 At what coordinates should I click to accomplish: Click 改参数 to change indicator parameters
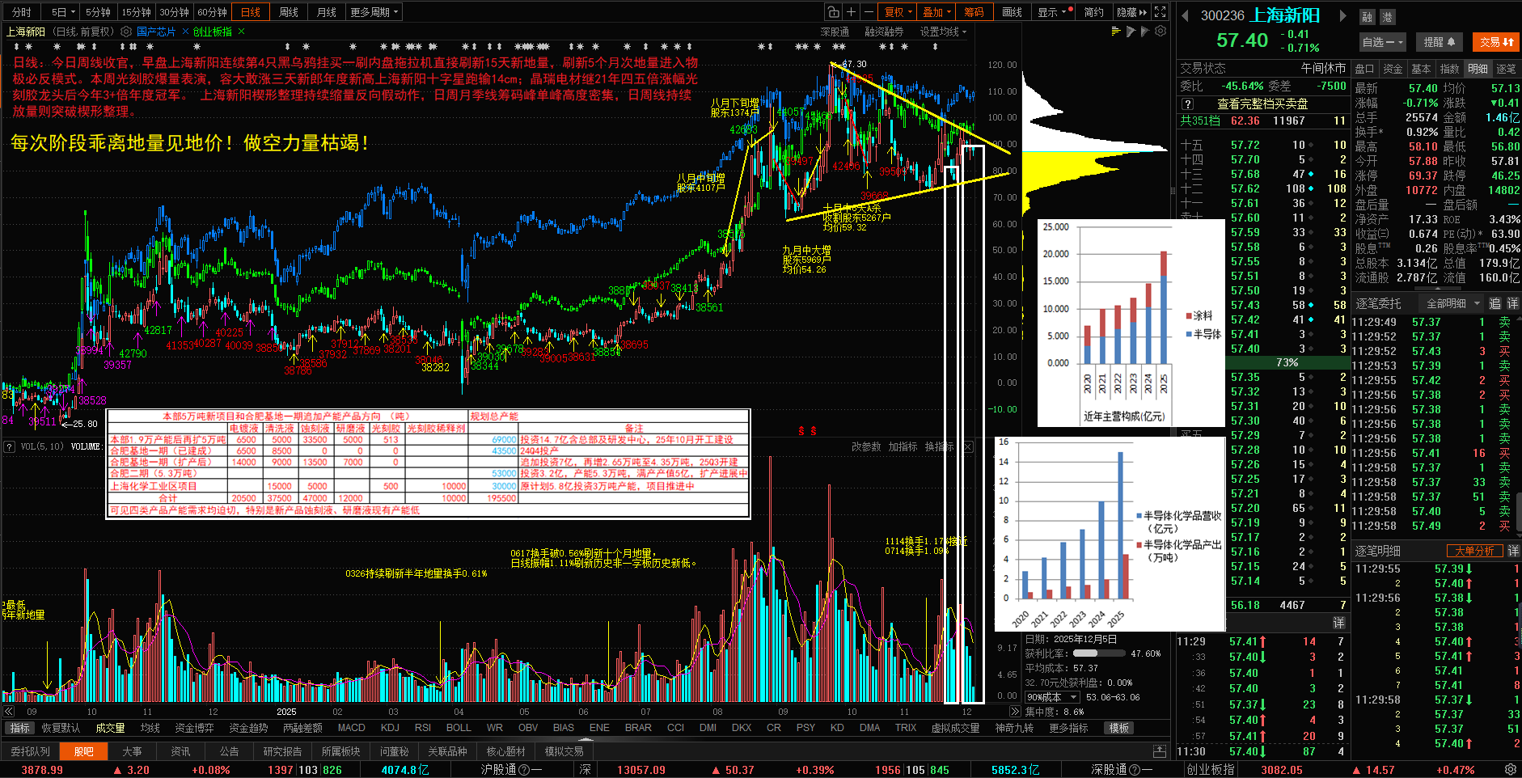[866, 446]
